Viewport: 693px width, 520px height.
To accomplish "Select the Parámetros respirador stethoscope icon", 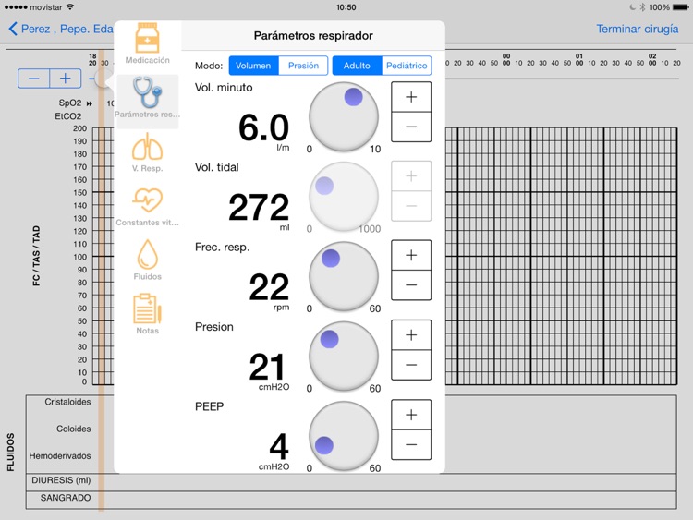I will [x=148, y=91].
